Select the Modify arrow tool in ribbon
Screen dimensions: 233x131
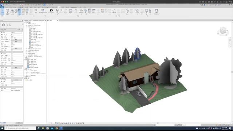click(3, 11)
